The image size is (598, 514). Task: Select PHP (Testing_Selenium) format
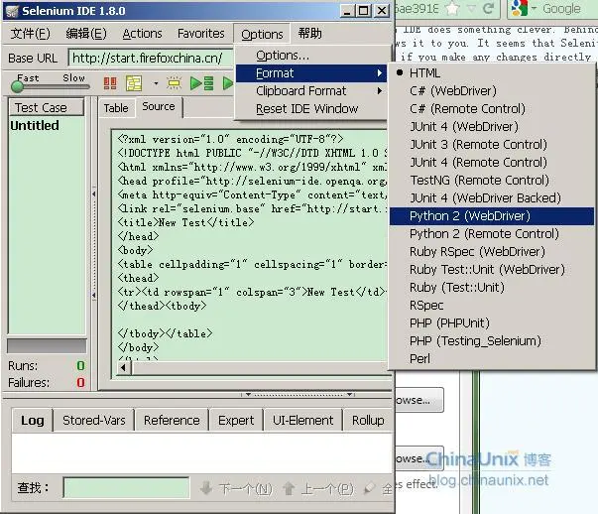[x=492, y=341]
